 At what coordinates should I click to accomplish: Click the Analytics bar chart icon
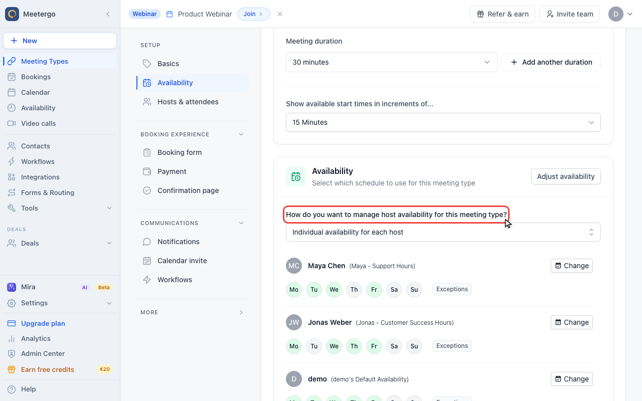pyautogui.click(x=12, y=338)
